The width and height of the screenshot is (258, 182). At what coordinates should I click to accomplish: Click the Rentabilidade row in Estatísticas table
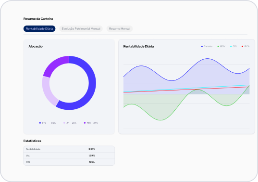tap(69, 149)
